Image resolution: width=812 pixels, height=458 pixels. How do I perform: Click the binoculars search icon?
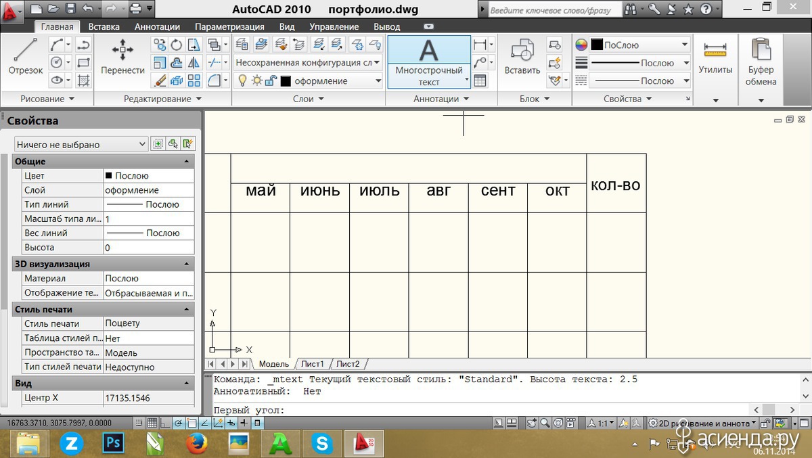631,9
